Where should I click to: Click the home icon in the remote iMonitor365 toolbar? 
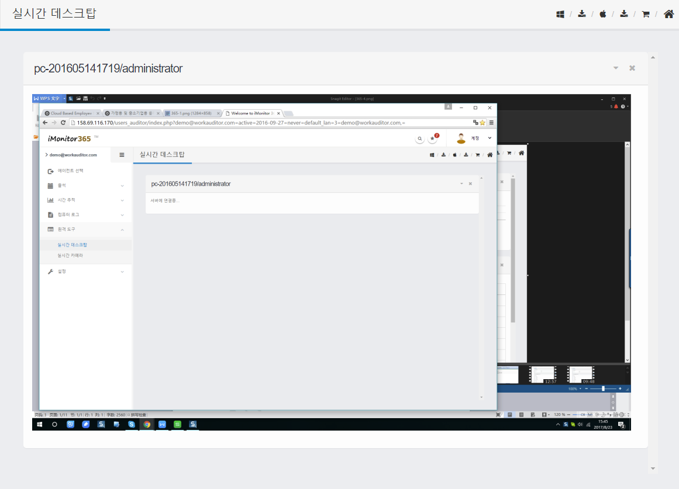pos(490,155)
